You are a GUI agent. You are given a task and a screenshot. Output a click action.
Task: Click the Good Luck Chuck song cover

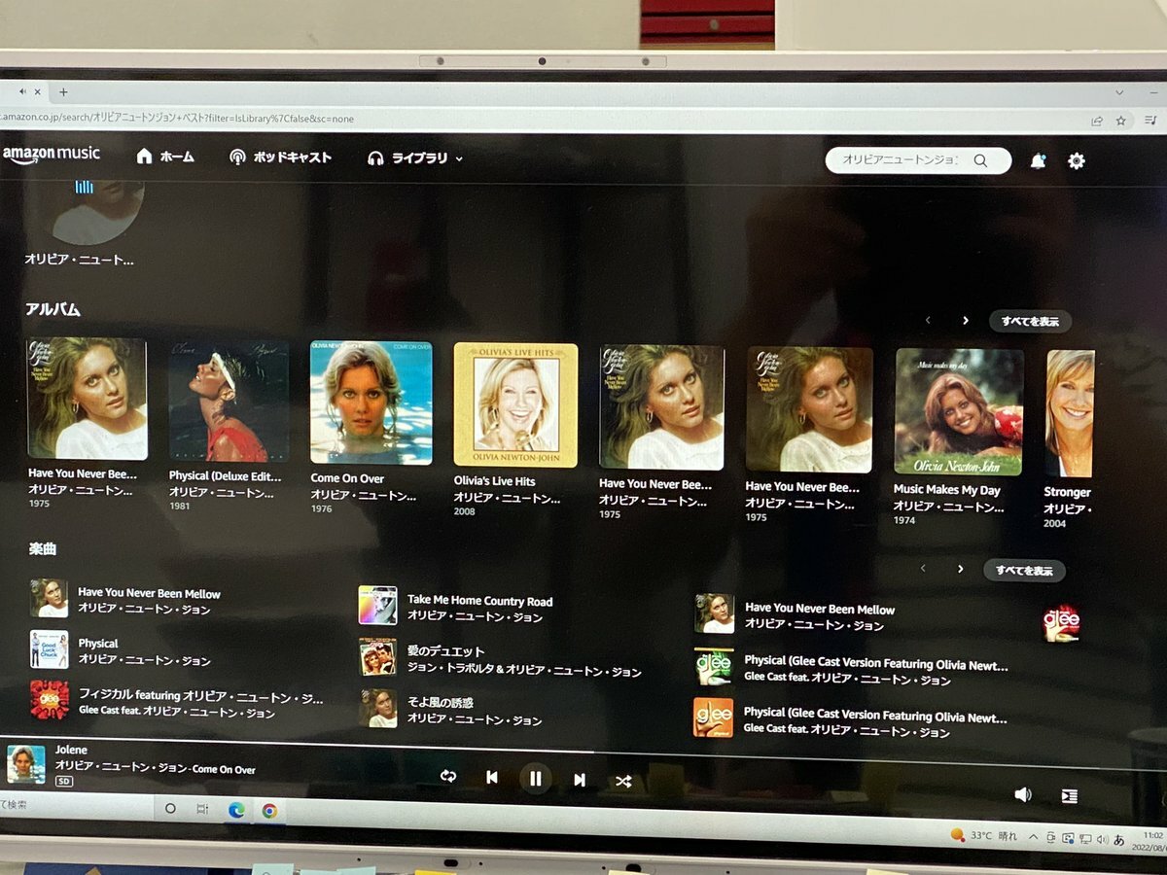coord(49,649)
